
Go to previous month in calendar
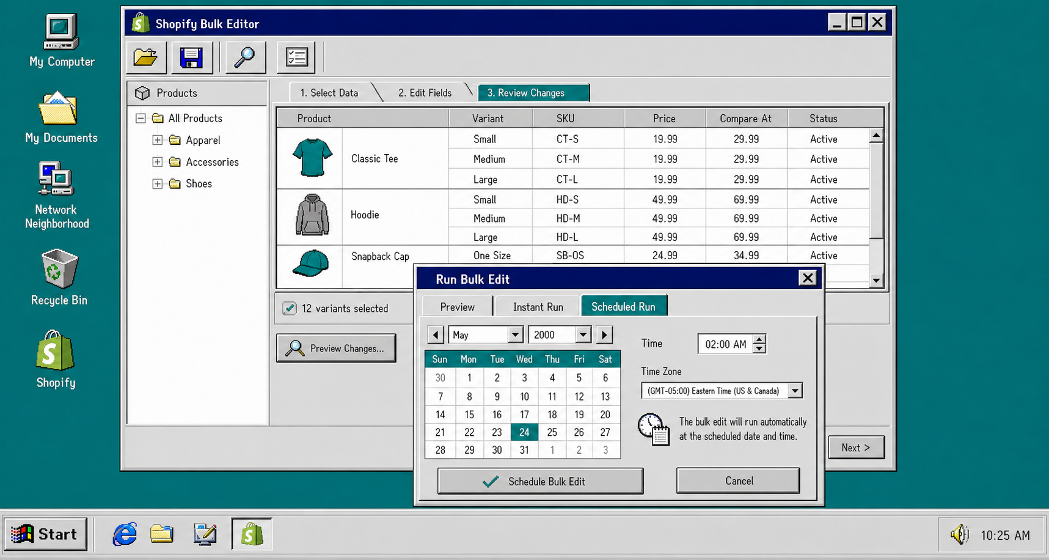coord(436,335)
